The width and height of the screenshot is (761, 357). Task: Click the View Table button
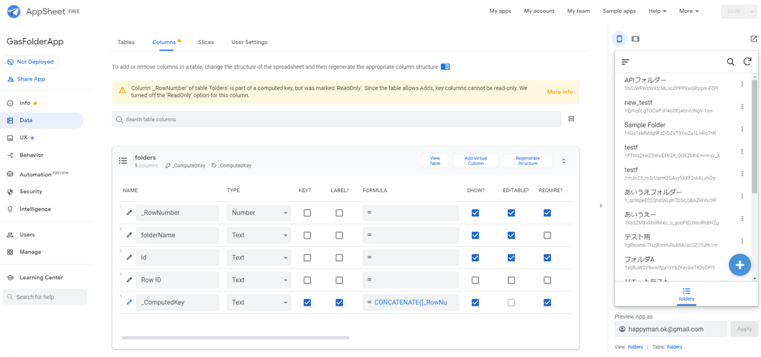(x=435, y=160)
